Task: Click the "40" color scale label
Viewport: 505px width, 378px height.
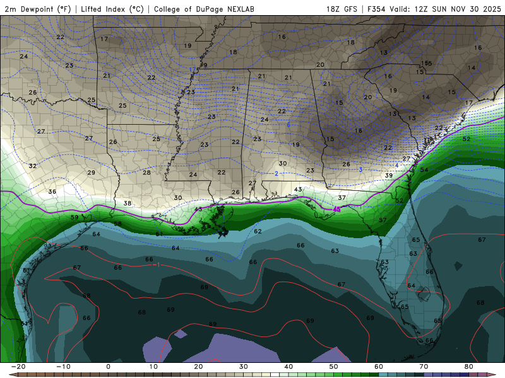Action: point(289,367)
